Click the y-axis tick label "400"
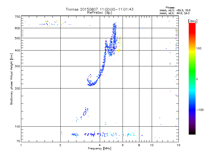Image resolution: width=210 pixels, height=158 pixels. point(17,50)
